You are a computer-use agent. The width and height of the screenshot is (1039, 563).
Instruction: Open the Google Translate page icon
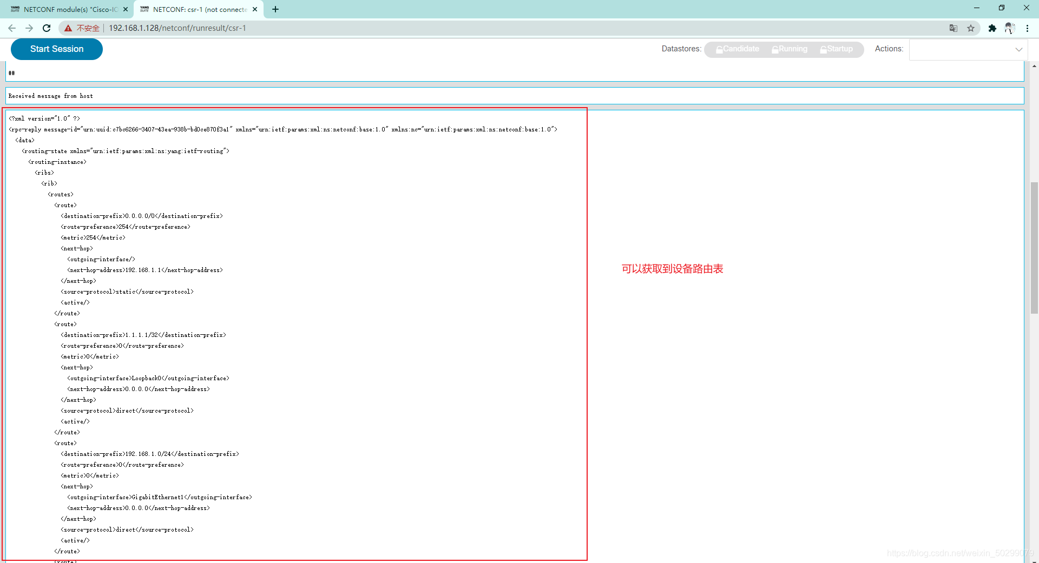click(x=953, y=28)
